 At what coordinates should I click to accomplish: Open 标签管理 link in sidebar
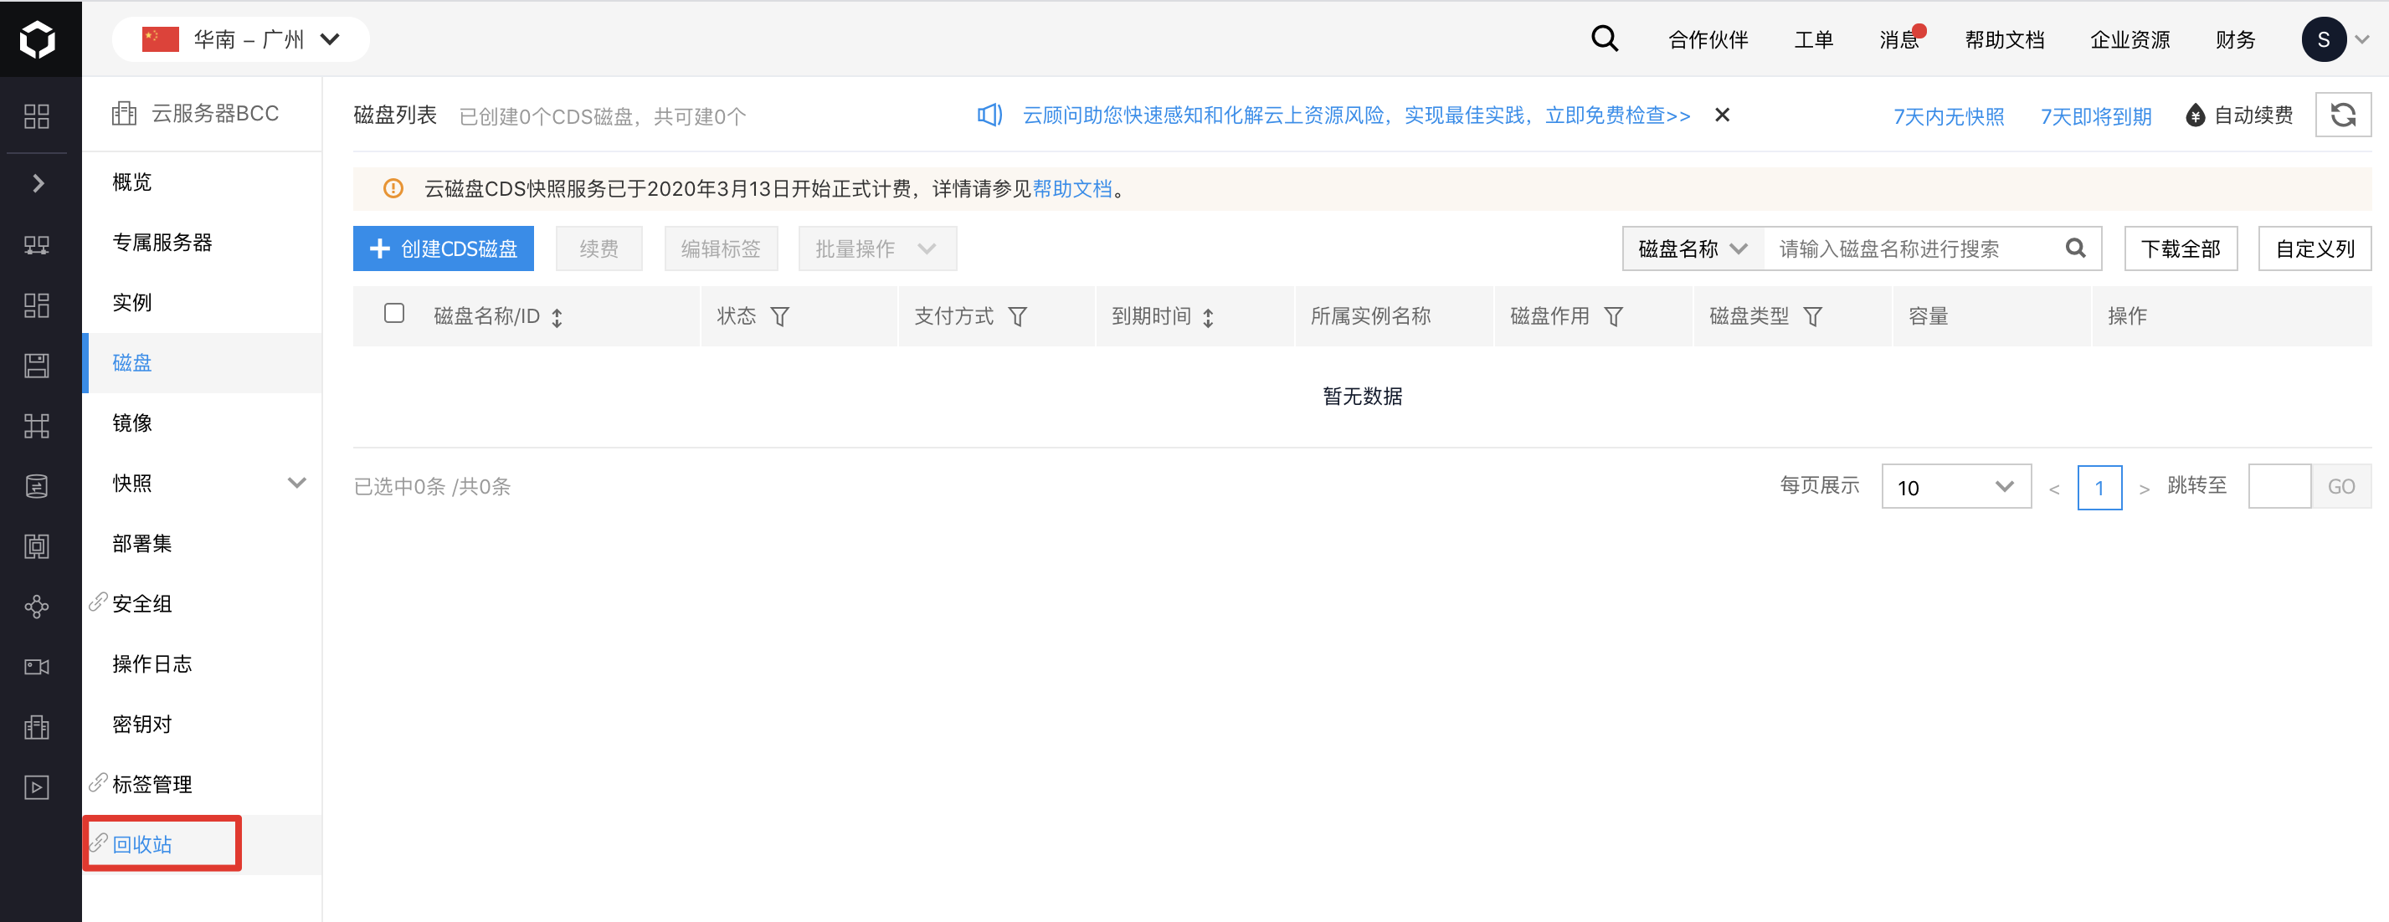click(152, 784)
